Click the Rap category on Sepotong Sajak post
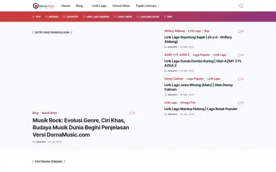This screenshot has height=172, width=276. tap(207, 31)
